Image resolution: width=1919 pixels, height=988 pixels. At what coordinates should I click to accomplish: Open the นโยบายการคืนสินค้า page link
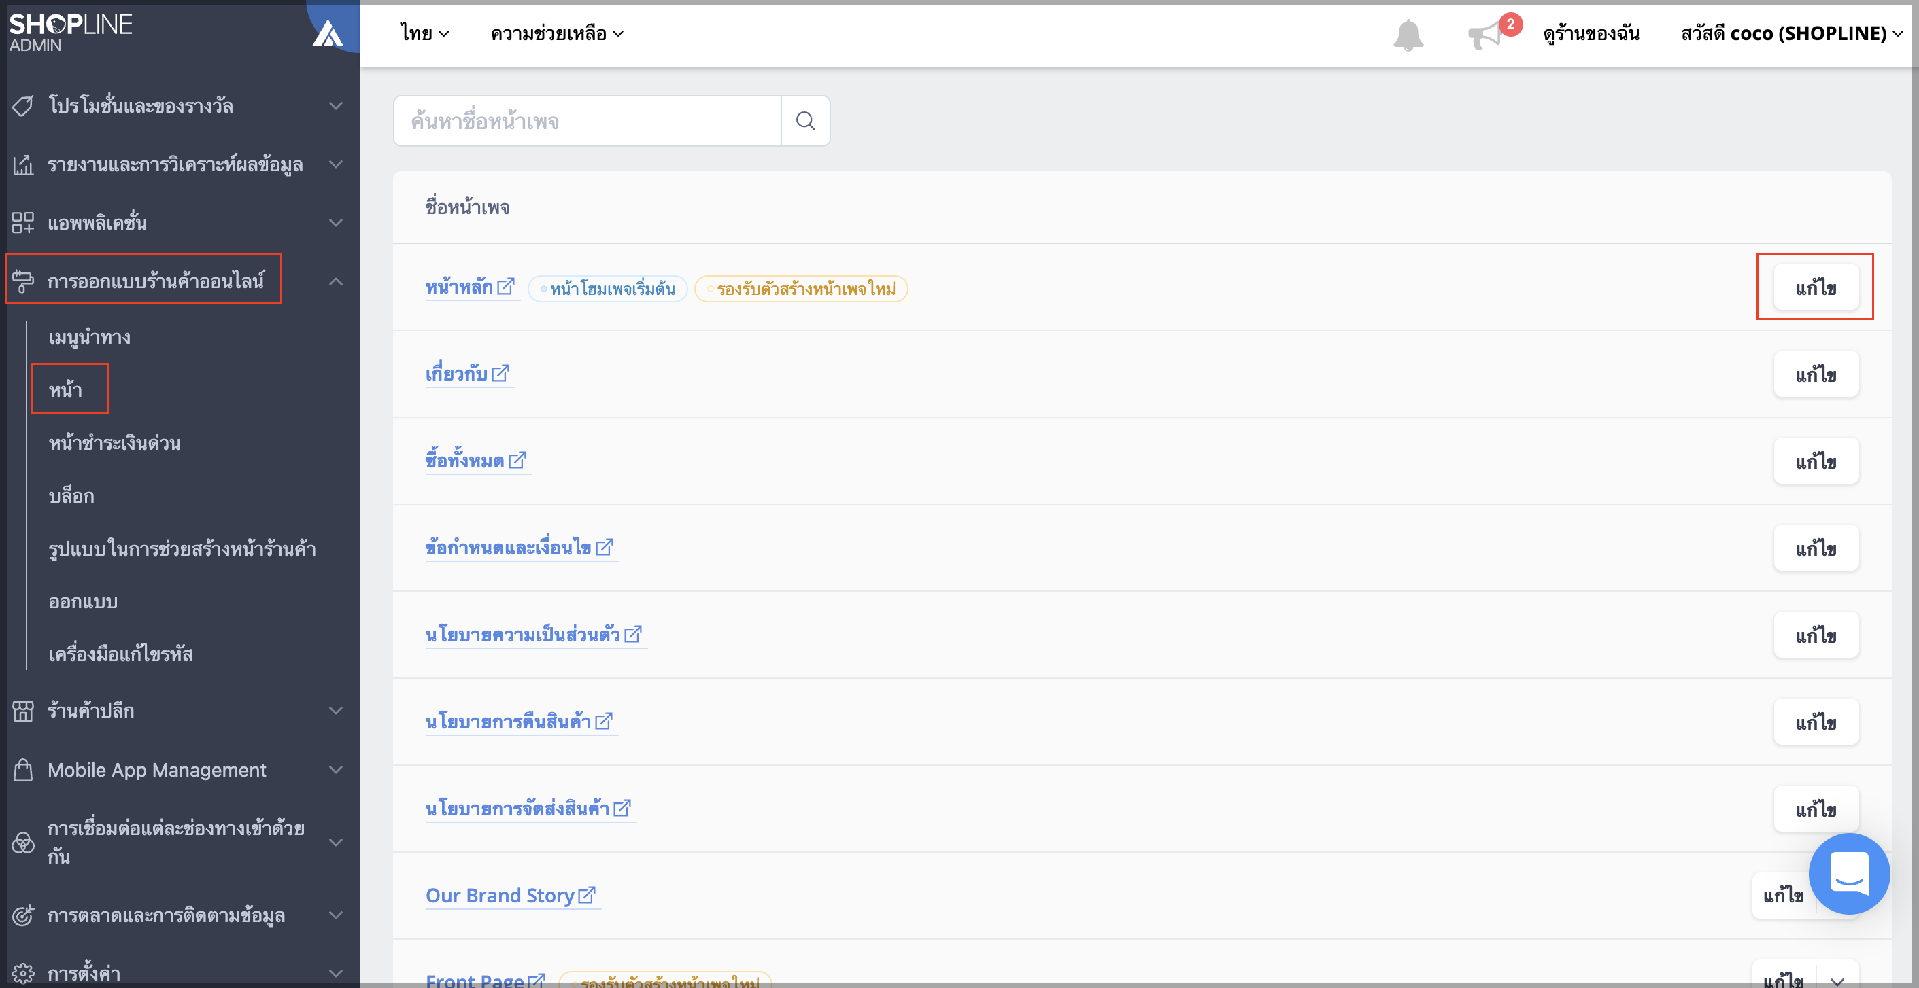pyautogui.click(x=508, y=721)
